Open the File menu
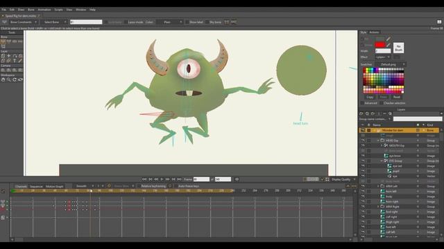The image size is (444, 249). click(3, 10)
